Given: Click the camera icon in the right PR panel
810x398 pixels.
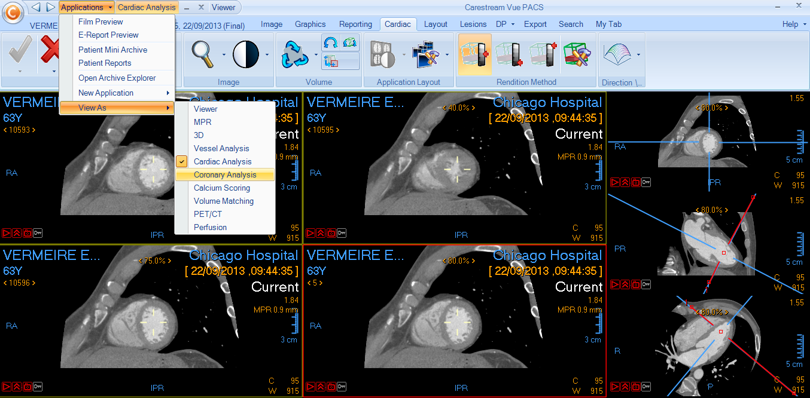Looking at the screenshot, I should point(636,284).
